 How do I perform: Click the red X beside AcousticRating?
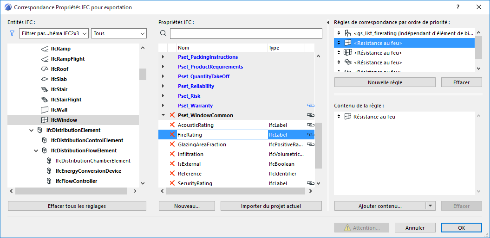coord(172,125)
